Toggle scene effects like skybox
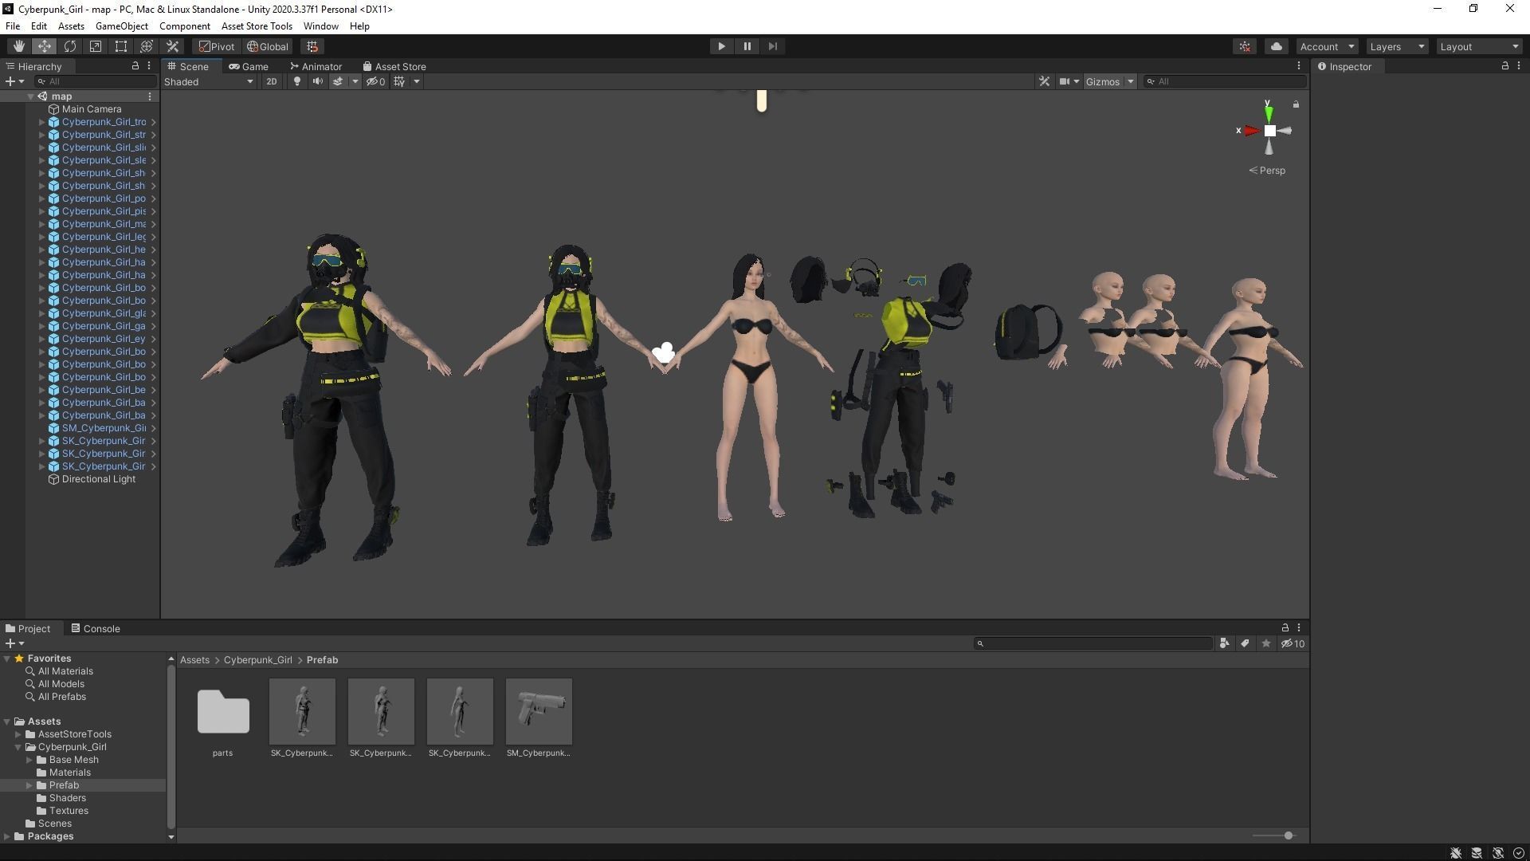The width and height of the screenshot is (1530, 861). pyautogui.click(x=338, y=81)
